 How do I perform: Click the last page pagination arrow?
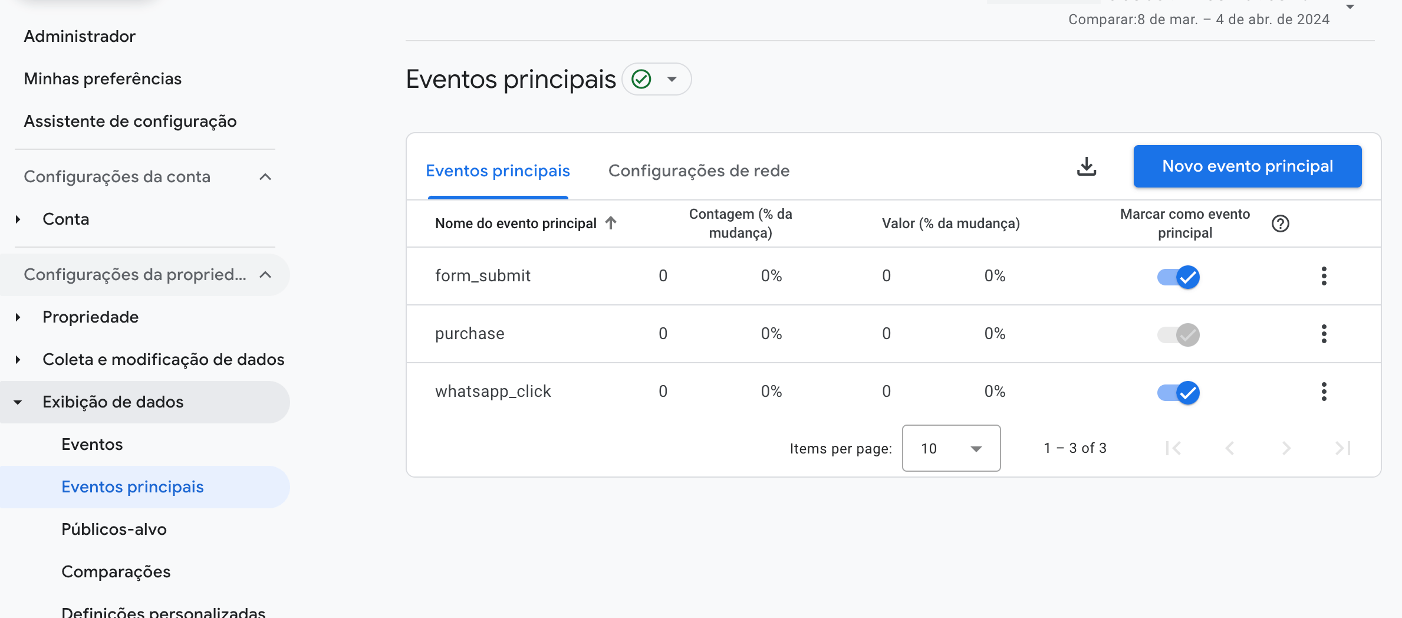pos(1342,448)
